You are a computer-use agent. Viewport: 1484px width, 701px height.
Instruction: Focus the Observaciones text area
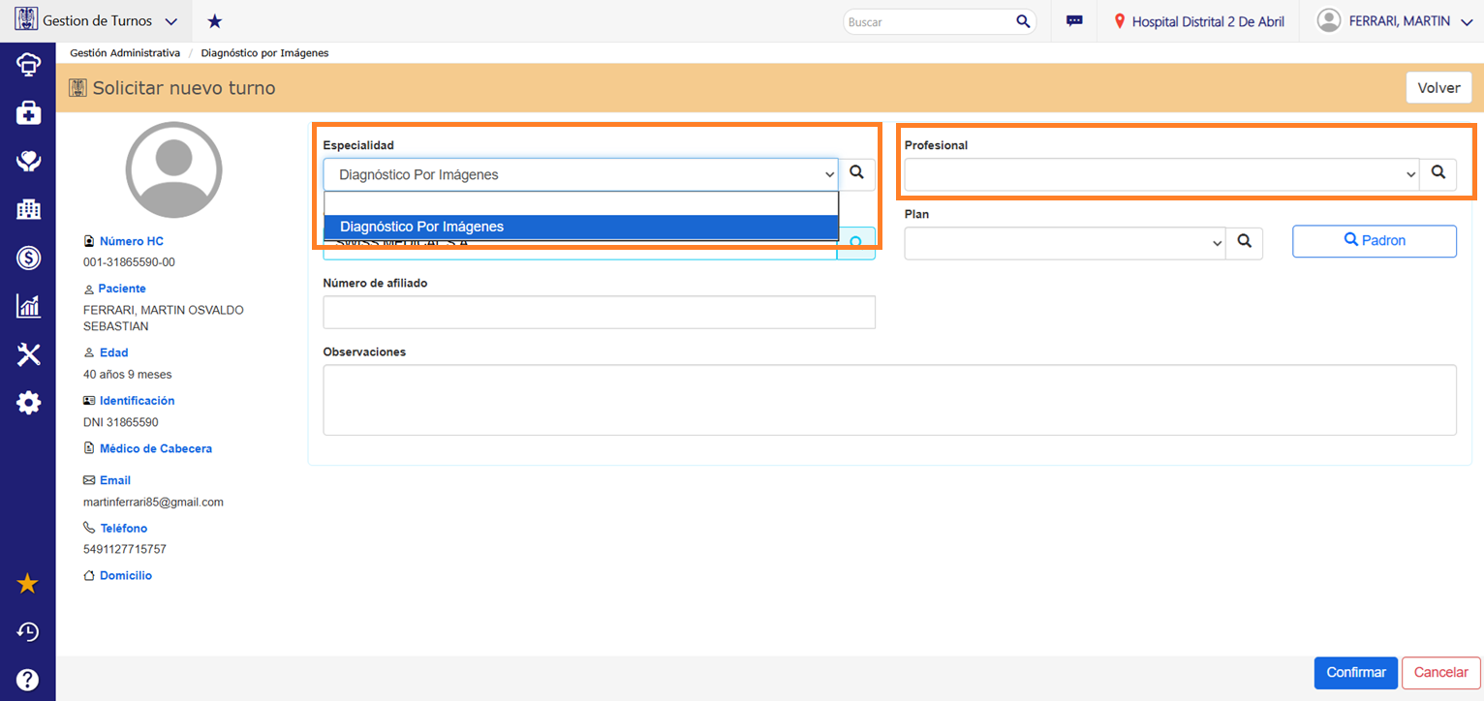(x=889, y=400)
